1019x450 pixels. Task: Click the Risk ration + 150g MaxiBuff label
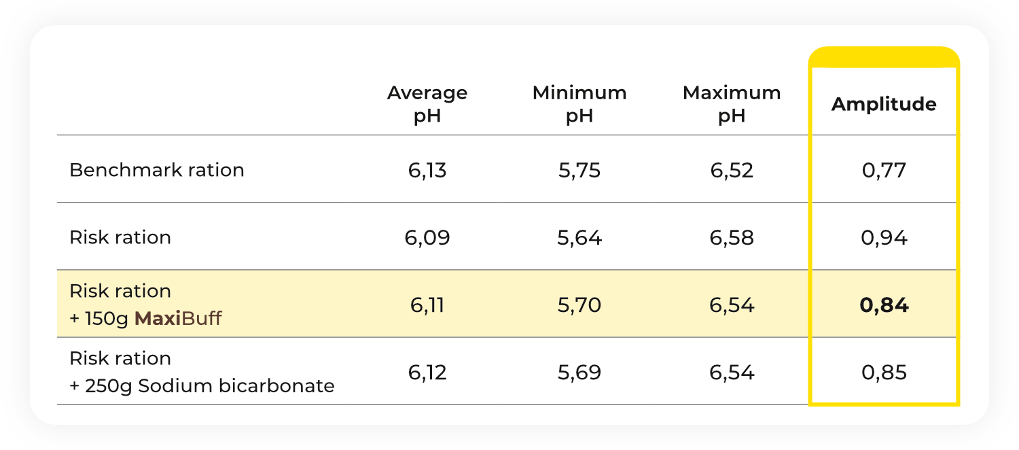145,305
